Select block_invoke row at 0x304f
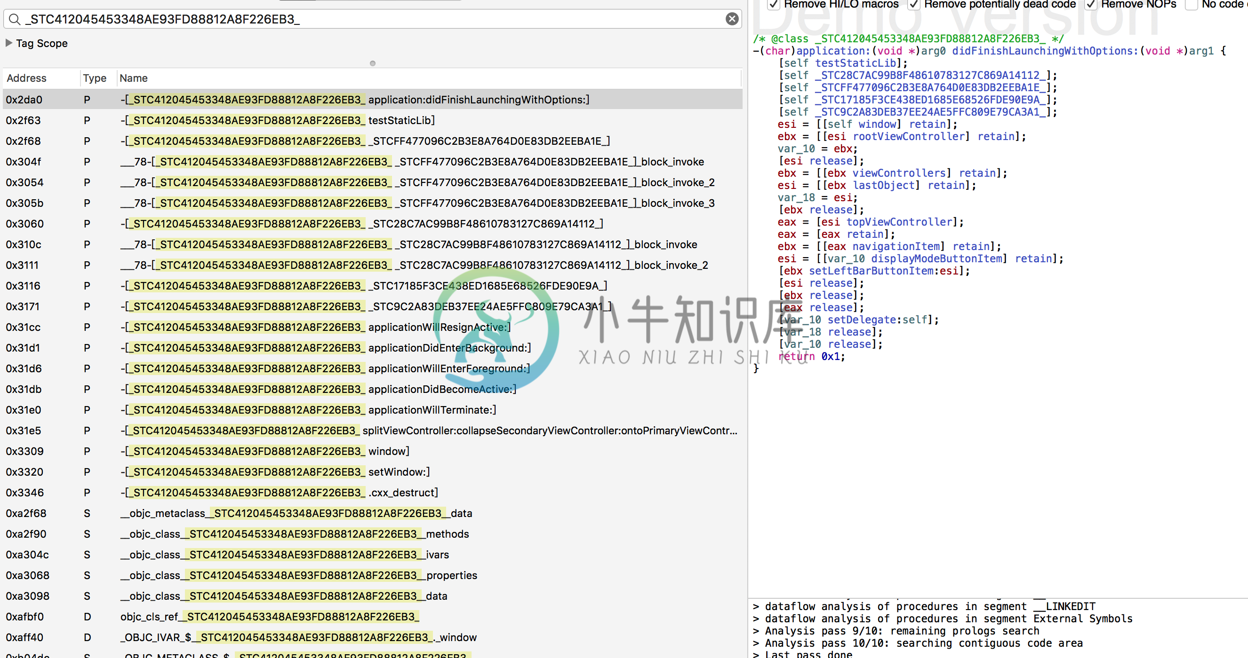 (372, 162)
